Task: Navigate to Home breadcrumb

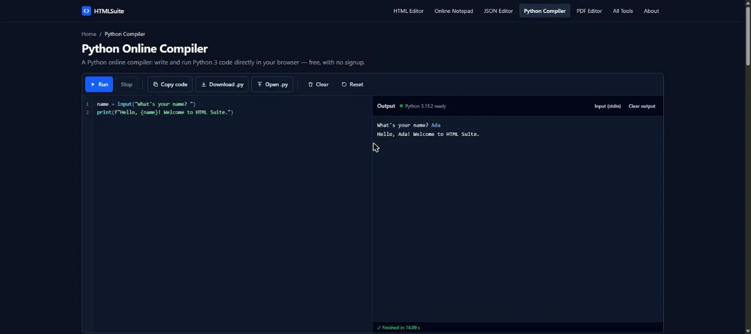Action: point(89,34)
